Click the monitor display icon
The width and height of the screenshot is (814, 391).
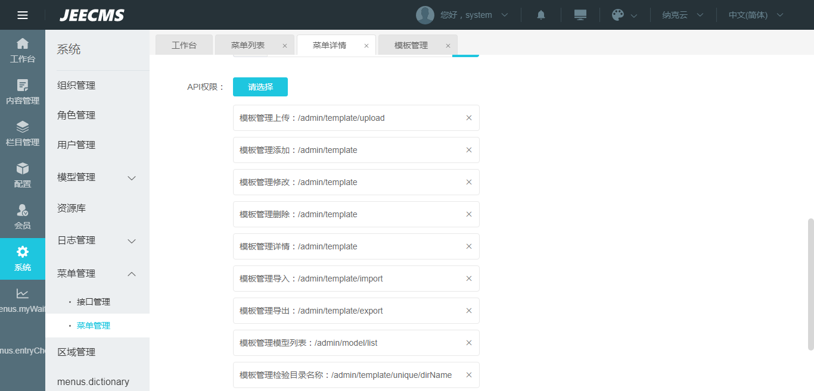coord(580,15)
